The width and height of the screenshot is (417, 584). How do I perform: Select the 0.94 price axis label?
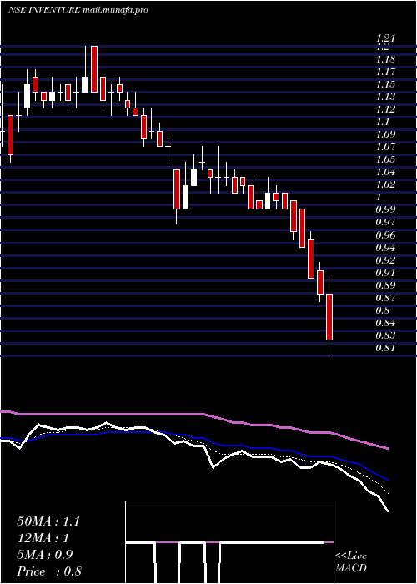385,248
